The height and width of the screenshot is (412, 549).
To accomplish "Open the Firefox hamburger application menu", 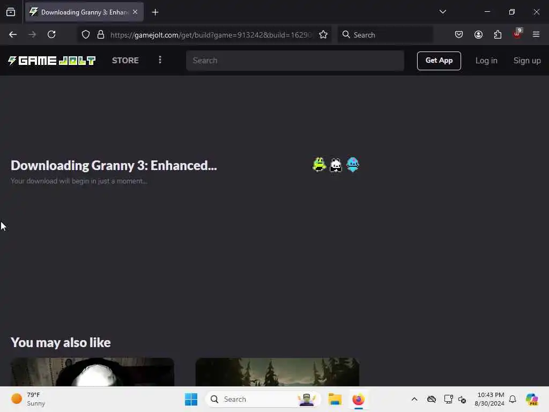I will coord(536,34).
